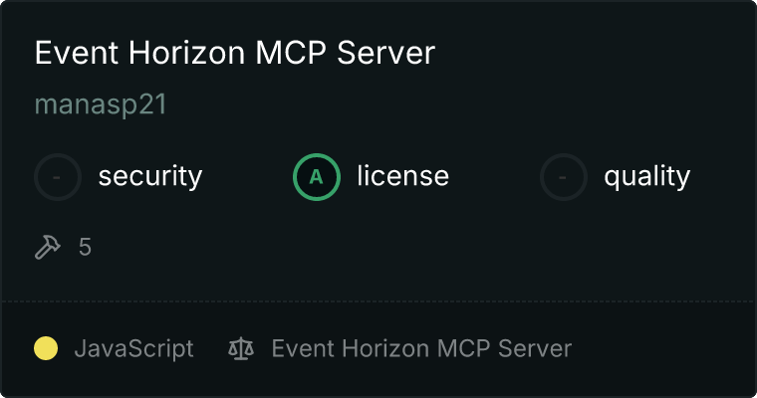Click the hammer tools icon

click(x=48, y=247)
